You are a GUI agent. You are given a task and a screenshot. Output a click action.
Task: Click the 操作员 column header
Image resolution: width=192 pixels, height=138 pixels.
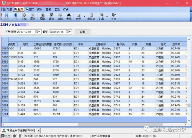[x=121, y=44]
